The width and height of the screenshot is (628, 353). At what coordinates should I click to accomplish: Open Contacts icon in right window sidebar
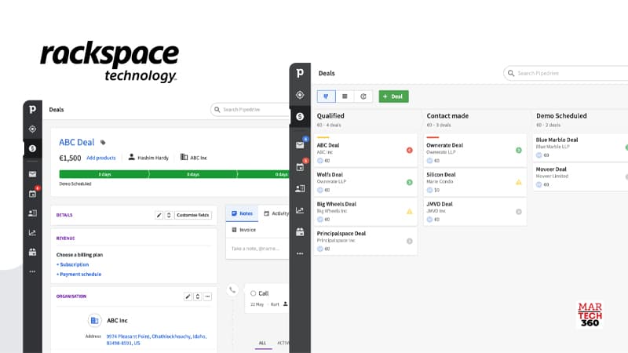point(300,188)
